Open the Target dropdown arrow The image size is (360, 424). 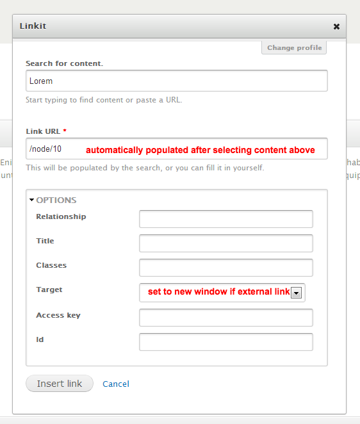pos(296,293)
